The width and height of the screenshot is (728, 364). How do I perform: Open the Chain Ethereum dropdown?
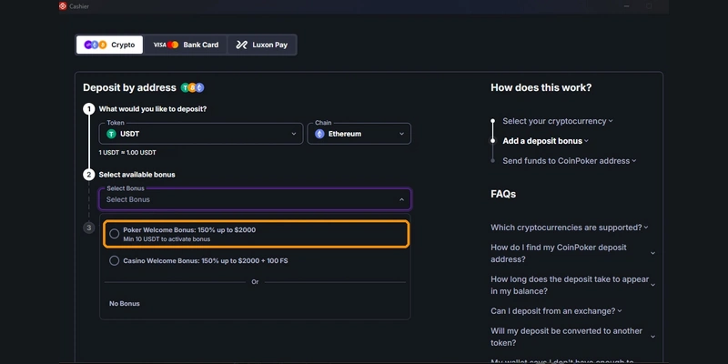click(x=359, y=134)
